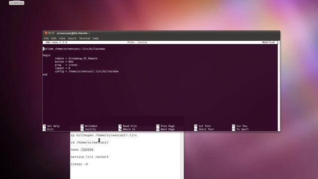Click the 'begin' line in nano

point(46,55)
